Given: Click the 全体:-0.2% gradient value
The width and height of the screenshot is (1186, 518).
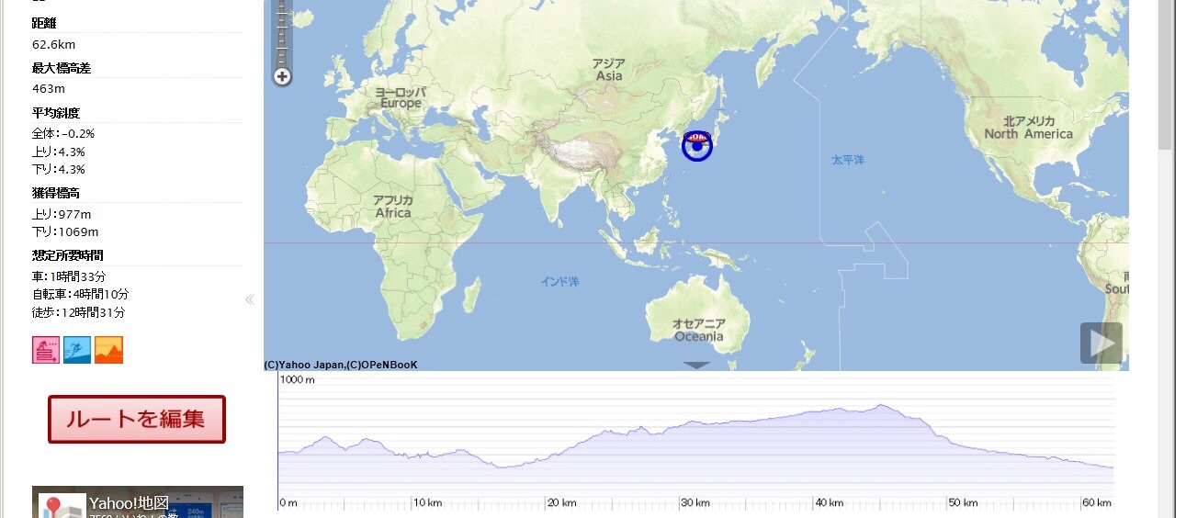Looking at the screenshot, I should coord(63,134).
